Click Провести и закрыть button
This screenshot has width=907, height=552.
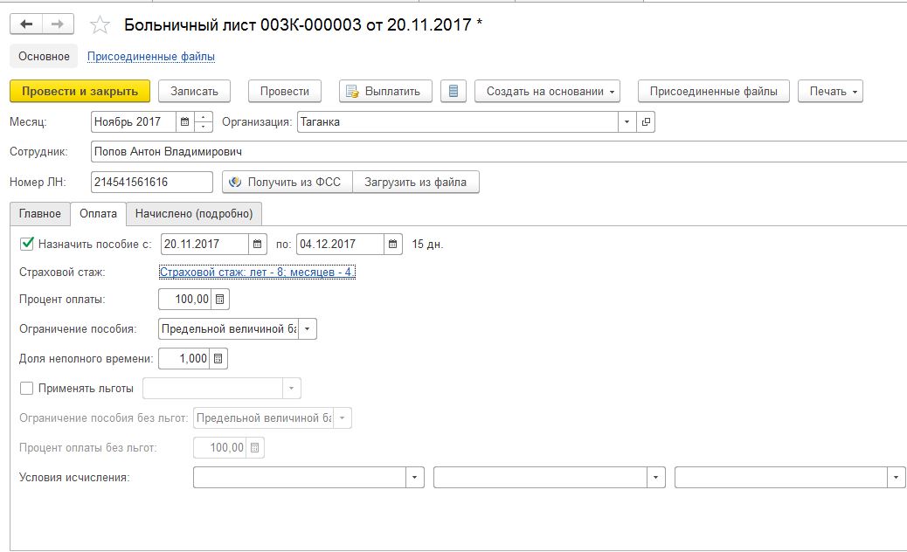click(x=80, y=92)
